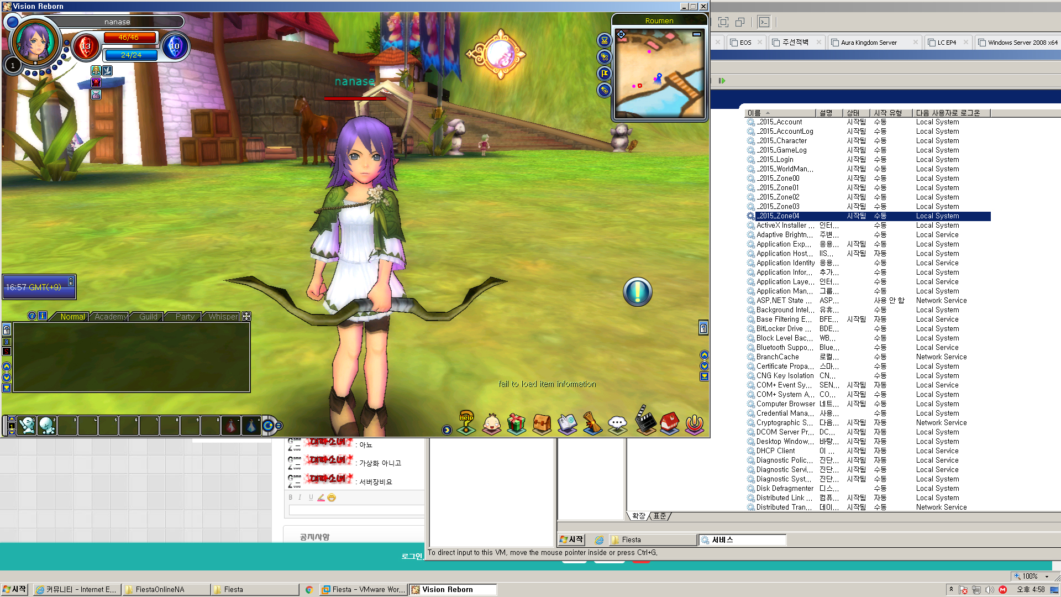Select the _2015_Zone03 service row
The width and height of the screenshot is (1061, 597).
click(778, 206)
